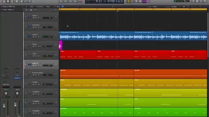Open the Library panel icon
209x117 pixels.
(4, 1)
